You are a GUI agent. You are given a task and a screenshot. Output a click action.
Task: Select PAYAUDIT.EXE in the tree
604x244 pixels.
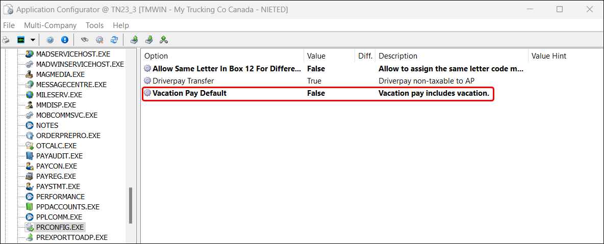coord(59,156)
